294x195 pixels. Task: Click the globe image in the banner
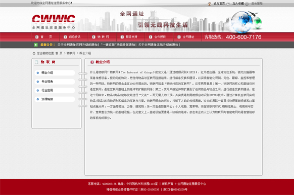pyautogui.click(x=242, y=22)
